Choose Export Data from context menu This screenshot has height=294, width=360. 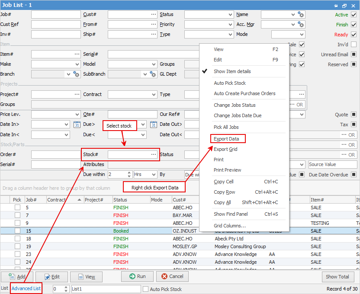pos(226,139)
